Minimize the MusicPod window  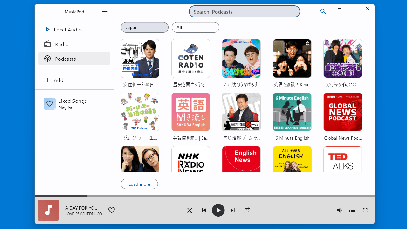click(340, 9)
